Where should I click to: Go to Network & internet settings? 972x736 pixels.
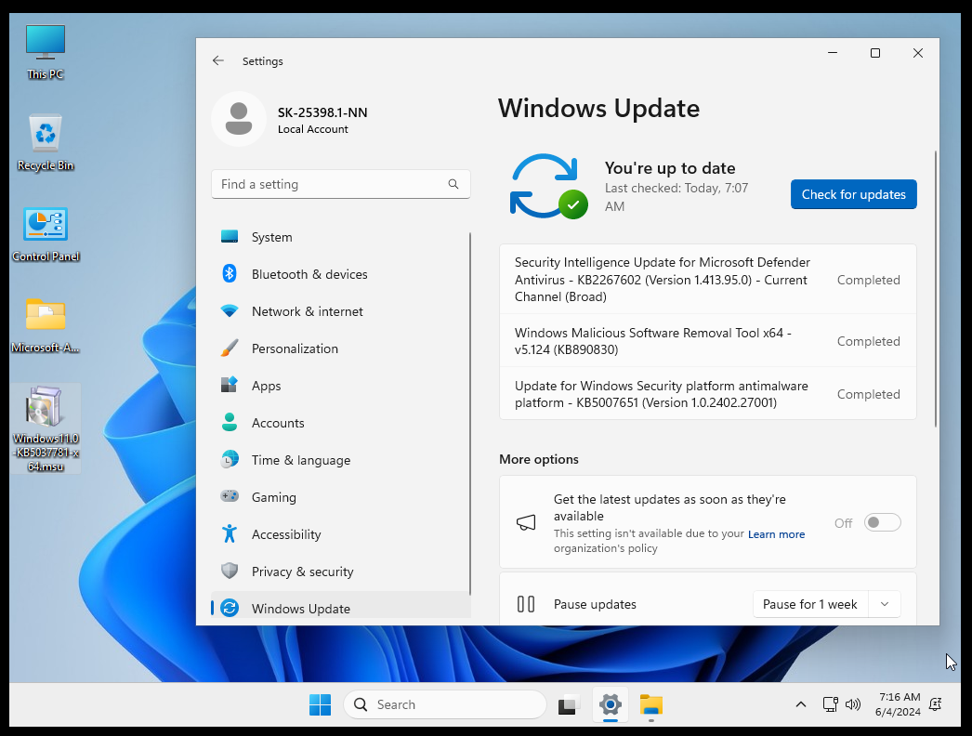pos(340,311)
